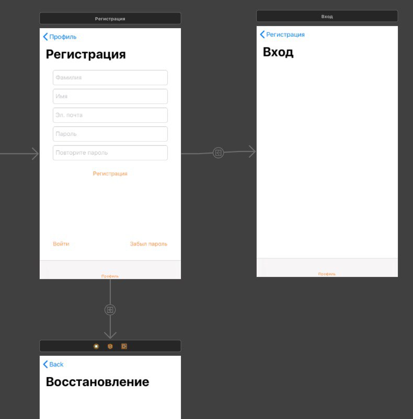Select the Эл. почта text field
The height and width of the screenshot is (419, 413).
[110, 115]
